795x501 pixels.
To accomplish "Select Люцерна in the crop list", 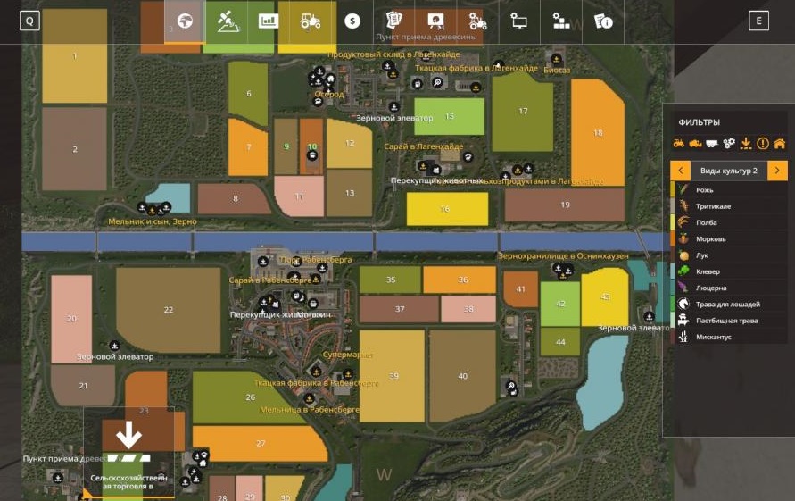I will click(x=714, y=288).
